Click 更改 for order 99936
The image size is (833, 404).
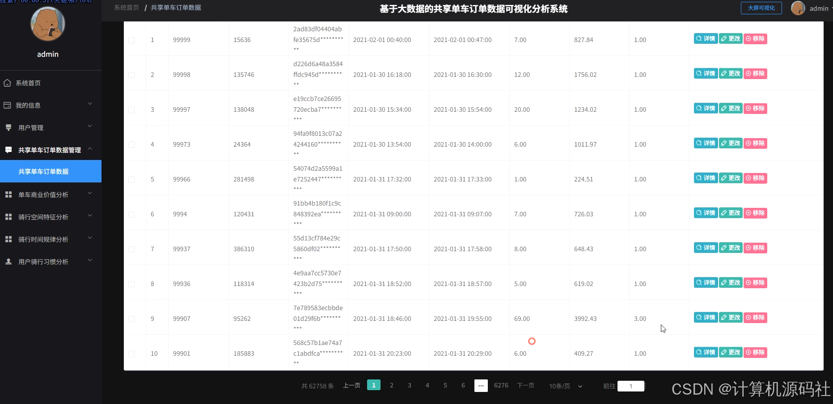[731, 283]
